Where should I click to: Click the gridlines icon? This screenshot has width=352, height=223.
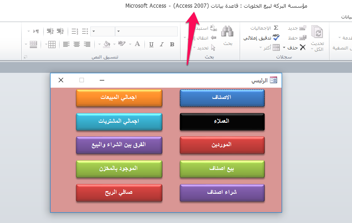51,45
